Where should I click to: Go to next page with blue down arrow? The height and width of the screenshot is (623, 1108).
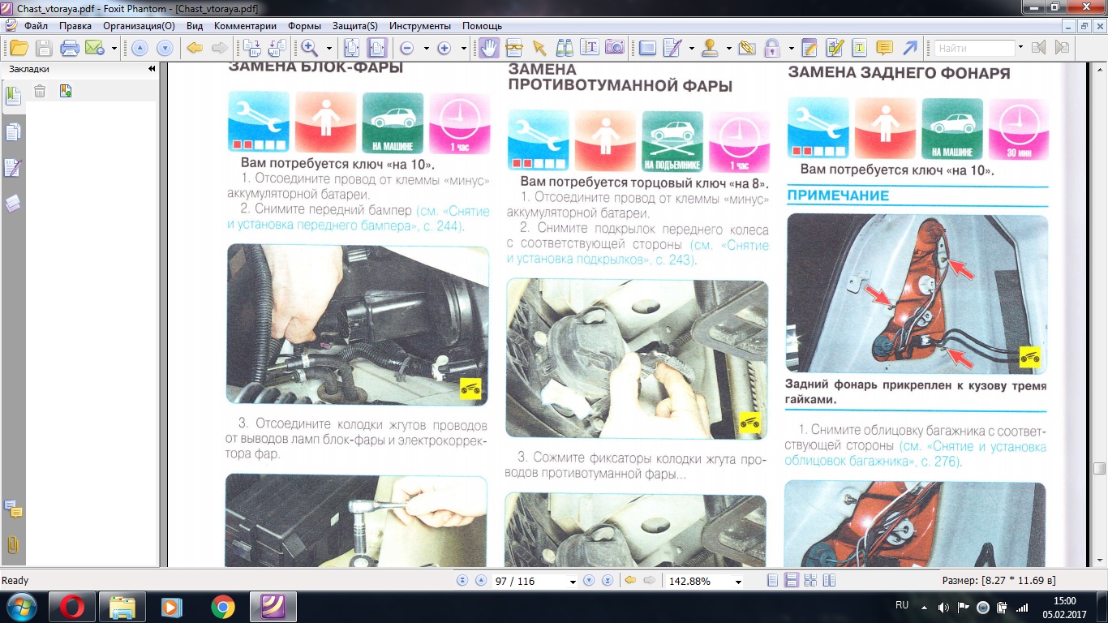[x=165, y=48]
